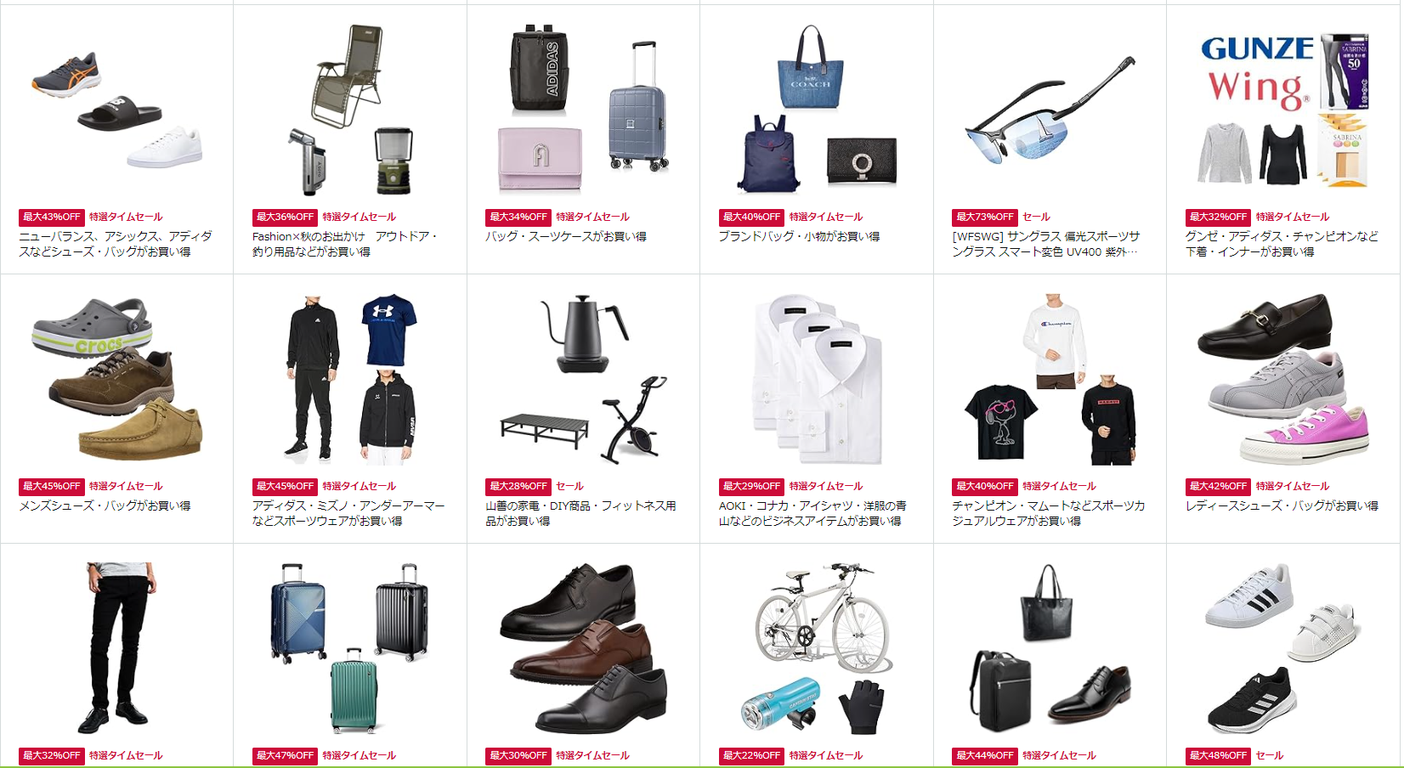Click the white dress shirts thumbnail

(817, 379)
